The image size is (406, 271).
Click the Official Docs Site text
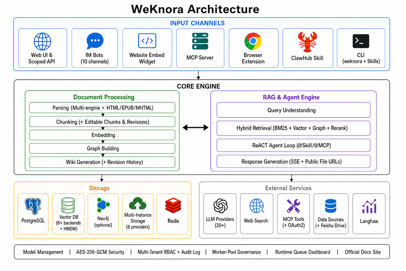363,252
